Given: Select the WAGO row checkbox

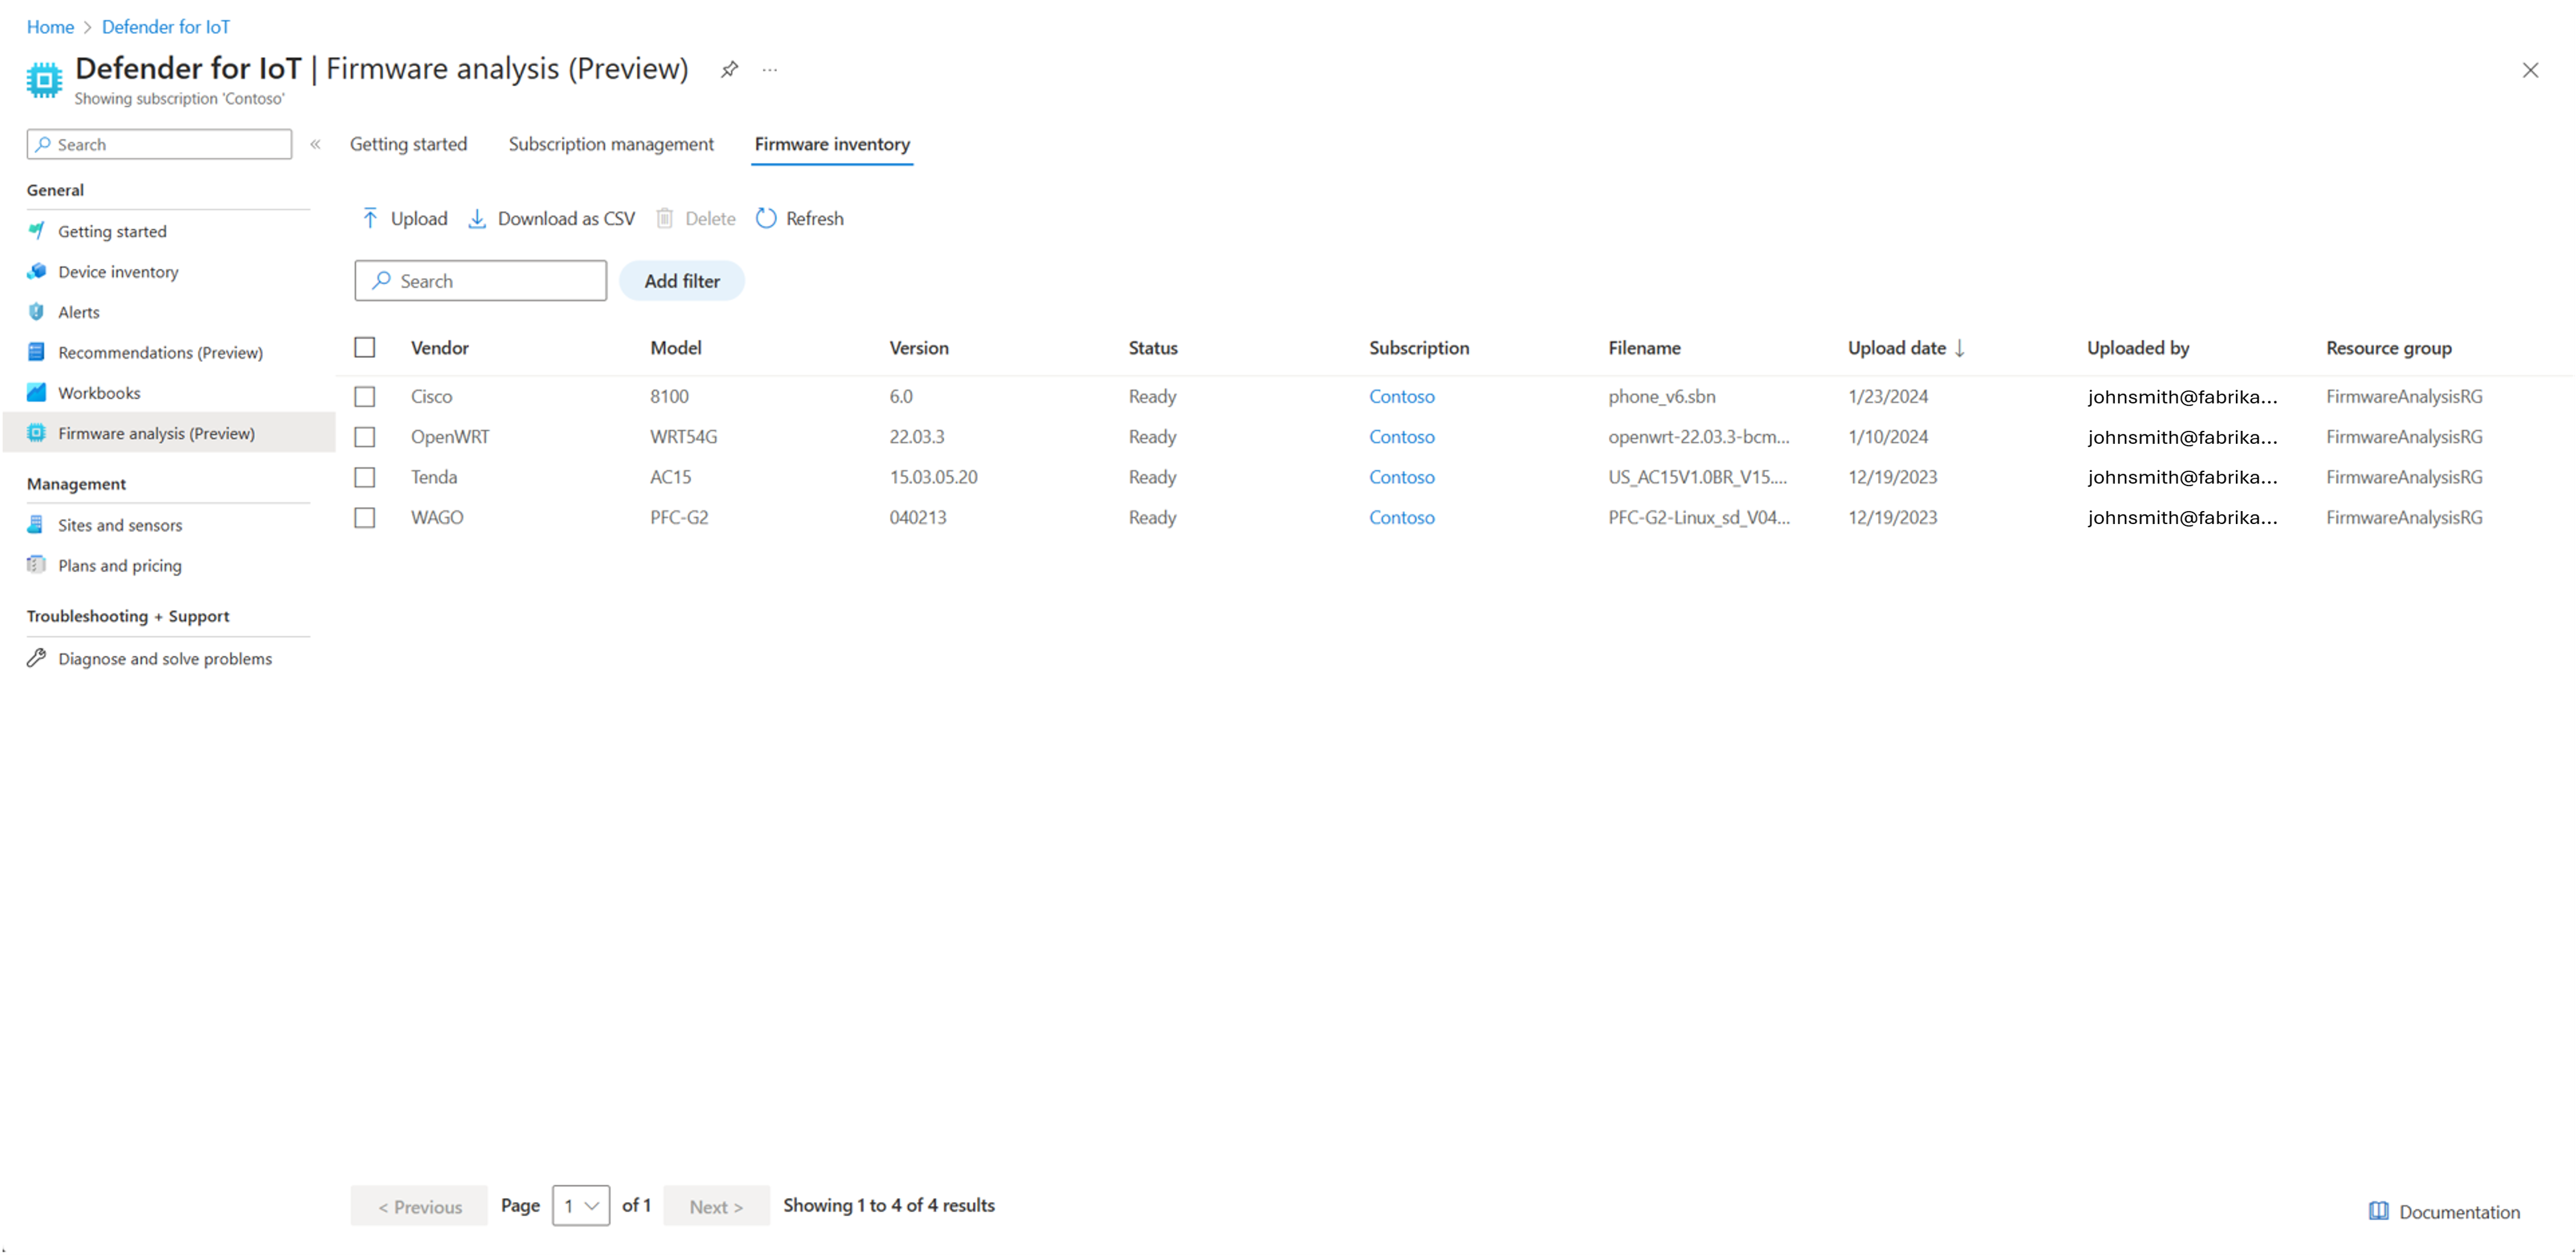Looking at the screenshot, I should [x=365, y=517].
